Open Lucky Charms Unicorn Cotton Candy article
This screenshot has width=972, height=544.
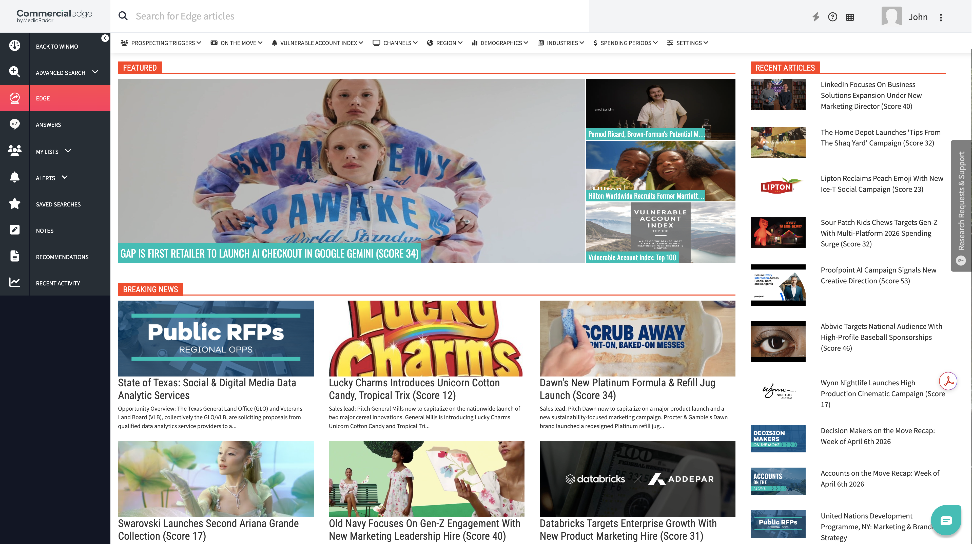click(x=414, y=389)
